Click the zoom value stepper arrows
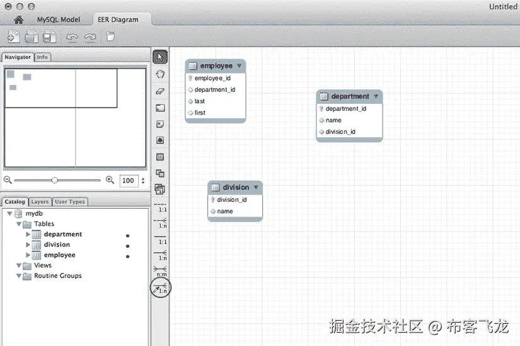The height and width of the screenshot is (346, 520). point(143,181)
